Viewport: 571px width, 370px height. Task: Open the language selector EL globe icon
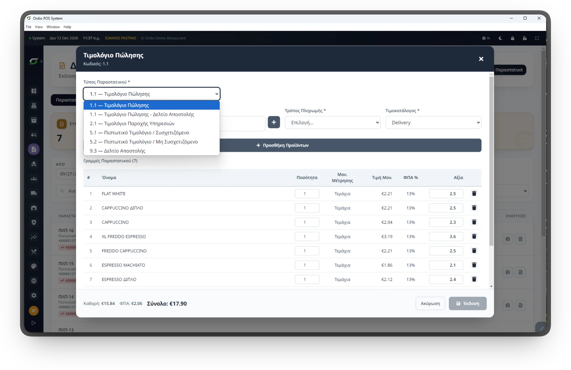[x=486, y=38]
